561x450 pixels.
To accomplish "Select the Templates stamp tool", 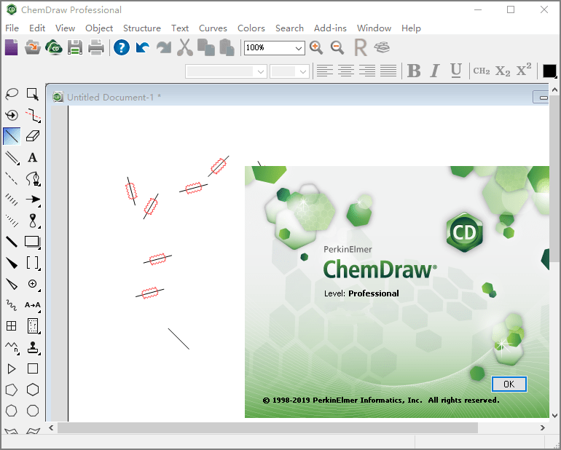I will point(33,347).
